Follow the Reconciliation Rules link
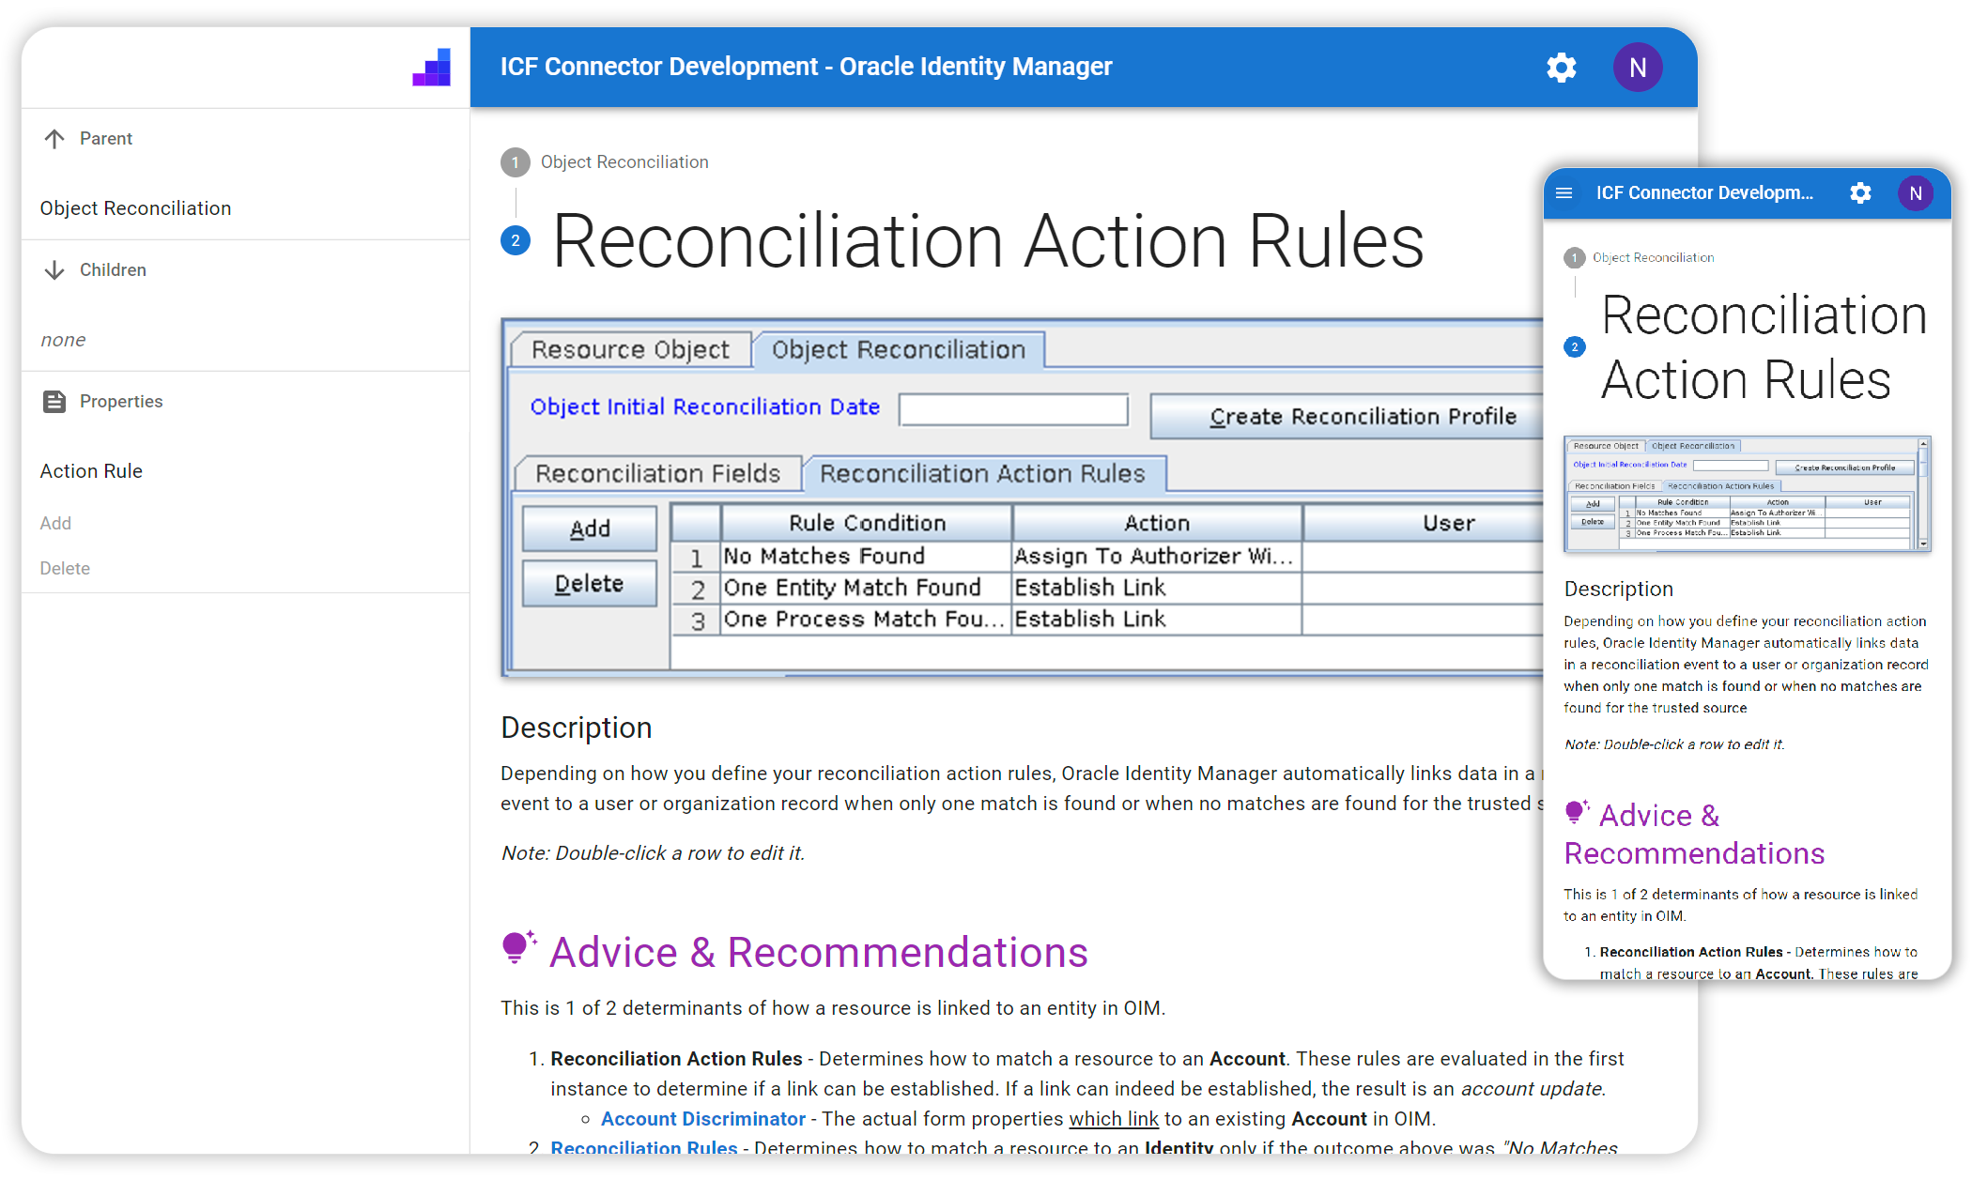 click(x=643, y=1147)
